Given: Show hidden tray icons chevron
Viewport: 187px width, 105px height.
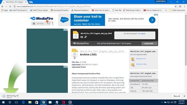Looking at the screenshot, I should [162, 102].
